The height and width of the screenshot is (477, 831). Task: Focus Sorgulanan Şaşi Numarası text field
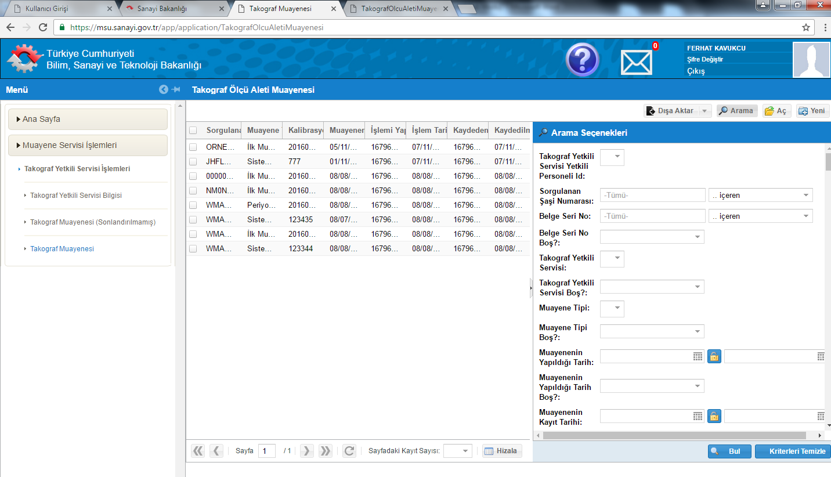pos(653,196)
